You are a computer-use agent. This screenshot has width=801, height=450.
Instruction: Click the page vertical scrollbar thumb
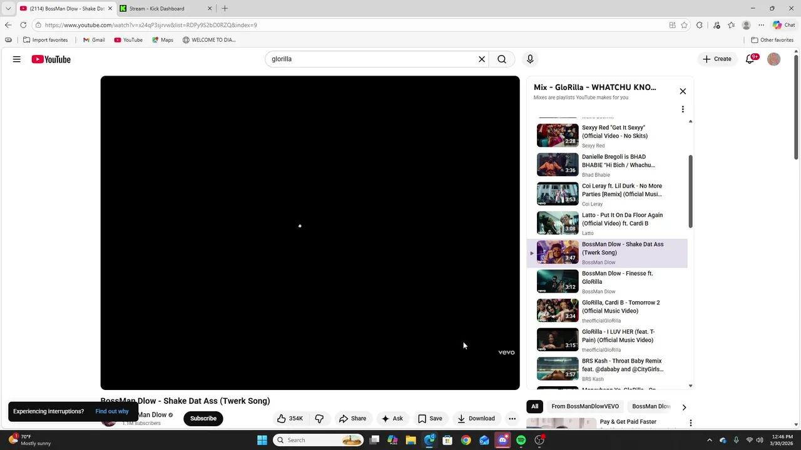pos(796,106)
